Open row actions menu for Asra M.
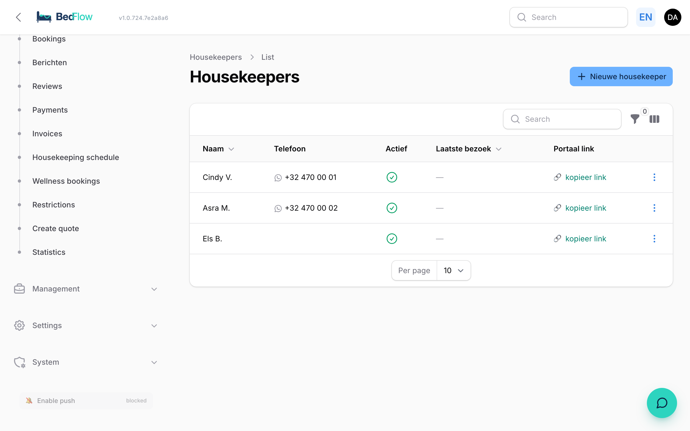Image resolution: width=690 pixels, height=431 pixels. pyautogui.click(x=654, y=208)
